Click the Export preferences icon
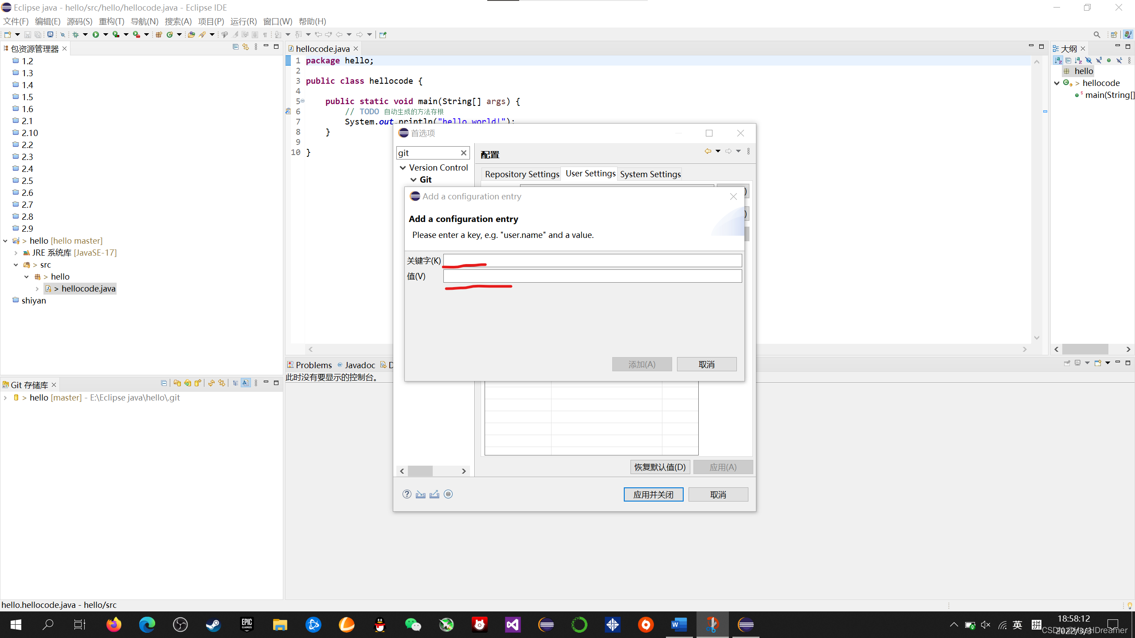Viewport: 1135px width, 638px height. click(434, 494)
